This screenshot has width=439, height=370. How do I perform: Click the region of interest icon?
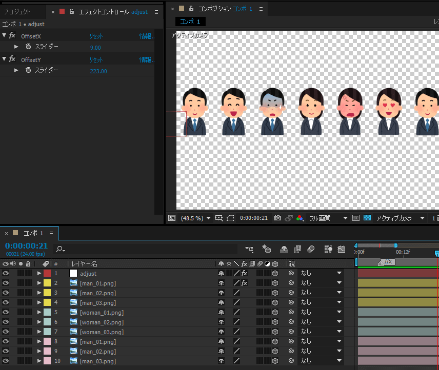tap(356, 218)
